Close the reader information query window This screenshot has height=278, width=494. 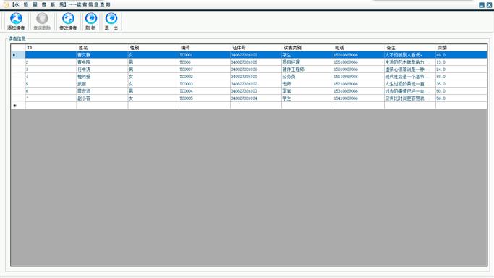coord(489,5)
